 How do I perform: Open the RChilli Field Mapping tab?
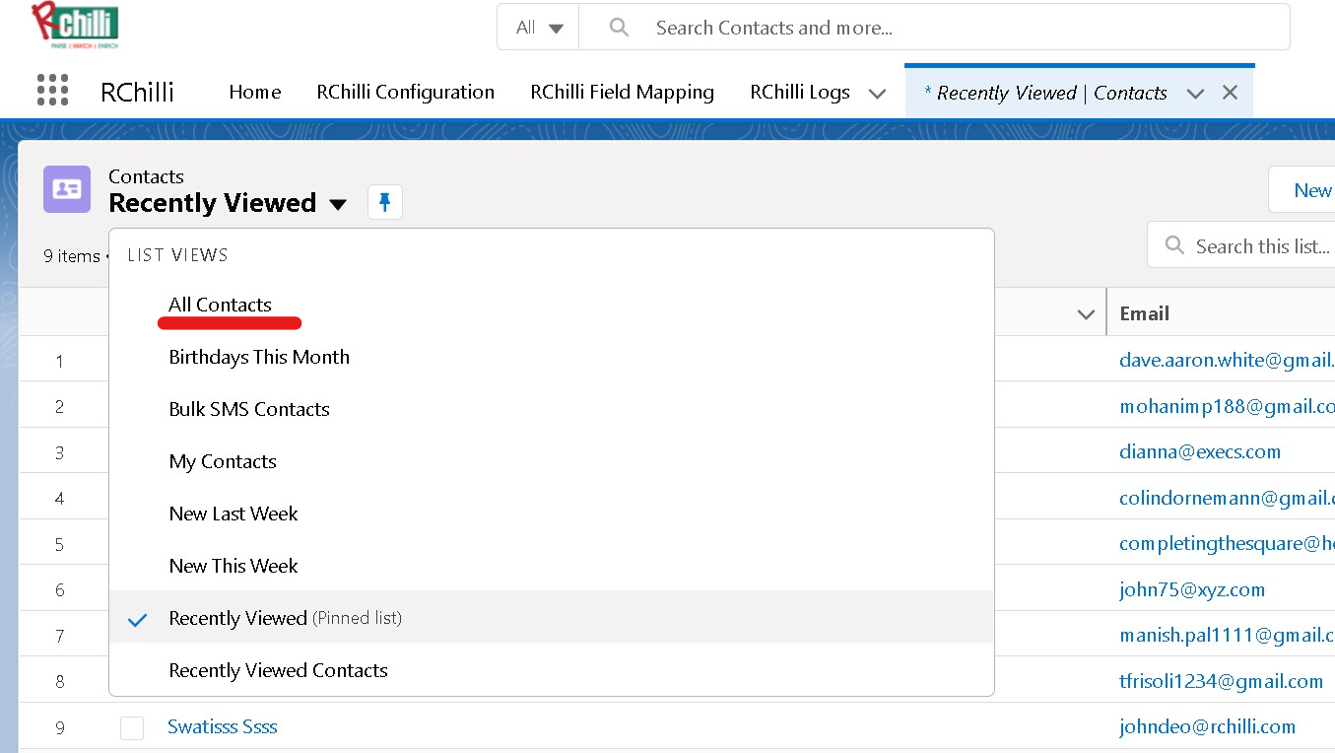click(x=622, y=92)
